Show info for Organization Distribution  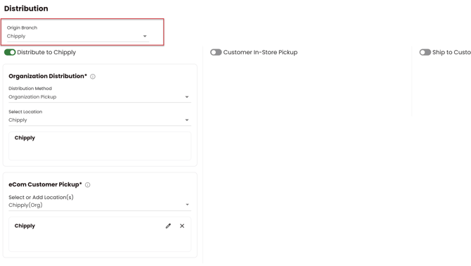[x=93, y=77]
